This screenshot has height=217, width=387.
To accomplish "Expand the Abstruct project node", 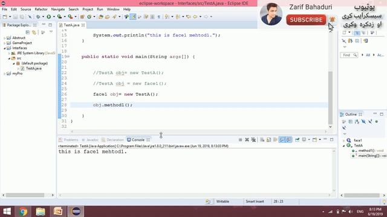I will click(4, 38).
